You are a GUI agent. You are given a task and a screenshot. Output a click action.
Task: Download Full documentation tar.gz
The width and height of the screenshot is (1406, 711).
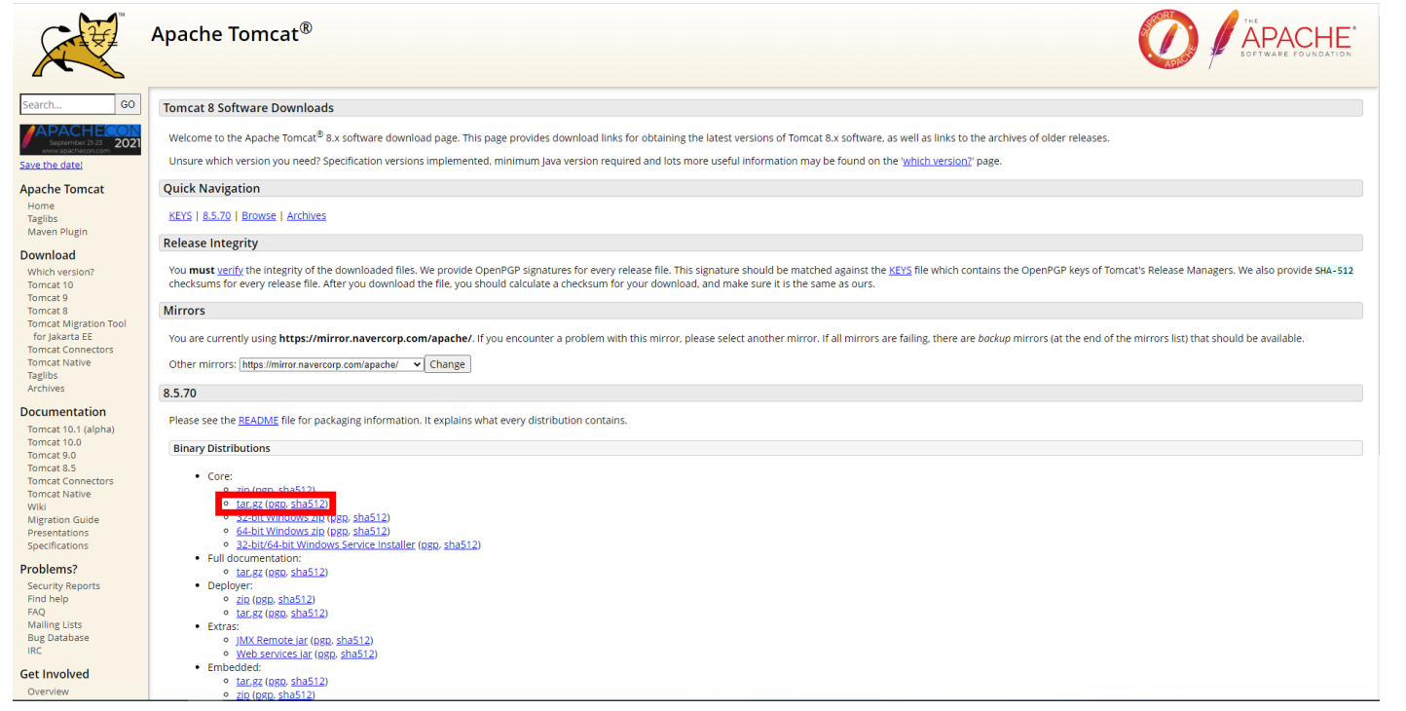click(x=249, y=572)
